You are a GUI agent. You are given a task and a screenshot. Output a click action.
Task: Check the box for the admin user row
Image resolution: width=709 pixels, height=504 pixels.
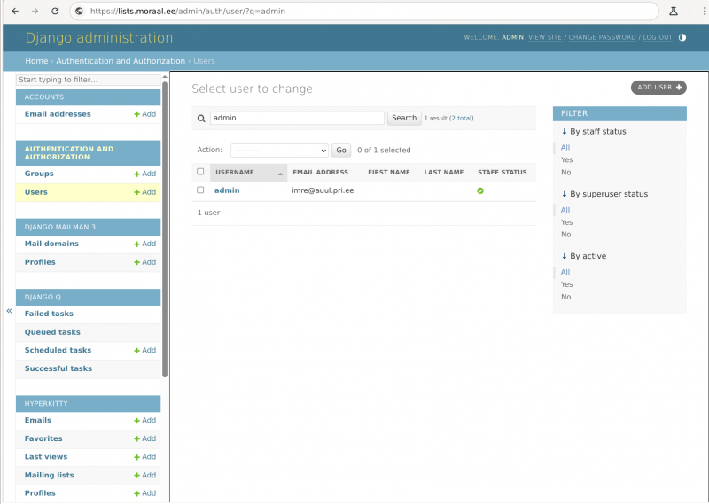pyautogui.click(x=200, y=190)
